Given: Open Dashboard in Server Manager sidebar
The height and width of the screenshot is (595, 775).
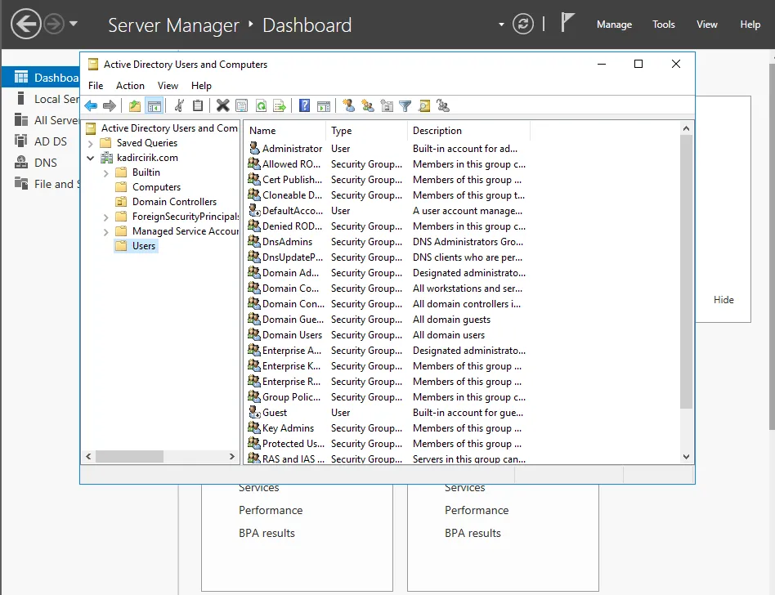Looking at the screenshot, I should (x=41, y=78).
